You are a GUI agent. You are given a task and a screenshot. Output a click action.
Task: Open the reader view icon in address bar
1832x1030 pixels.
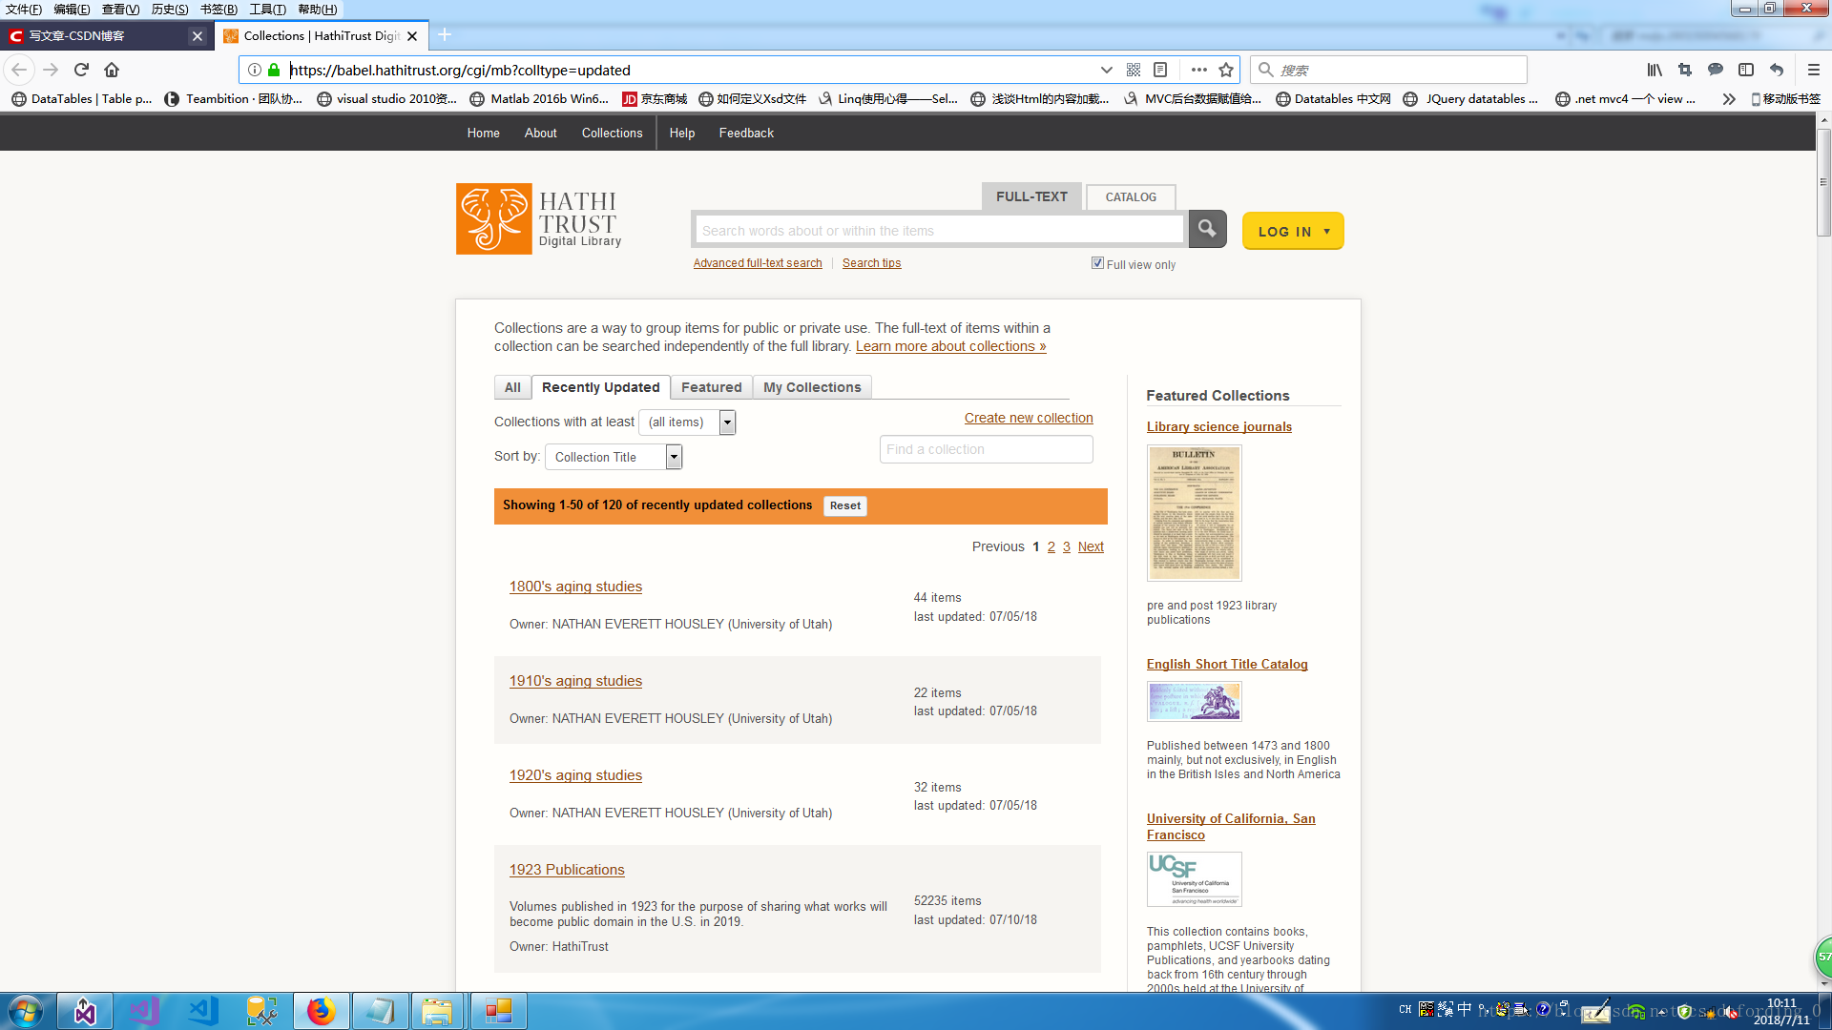(1160, 70)
